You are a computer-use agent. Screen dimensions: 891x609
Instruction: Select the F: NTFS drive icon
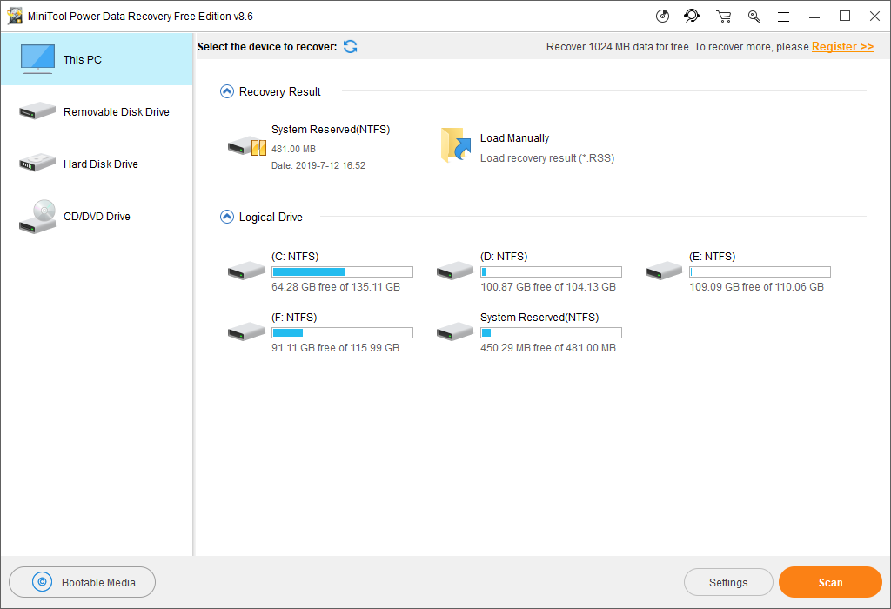click(246, 331)
